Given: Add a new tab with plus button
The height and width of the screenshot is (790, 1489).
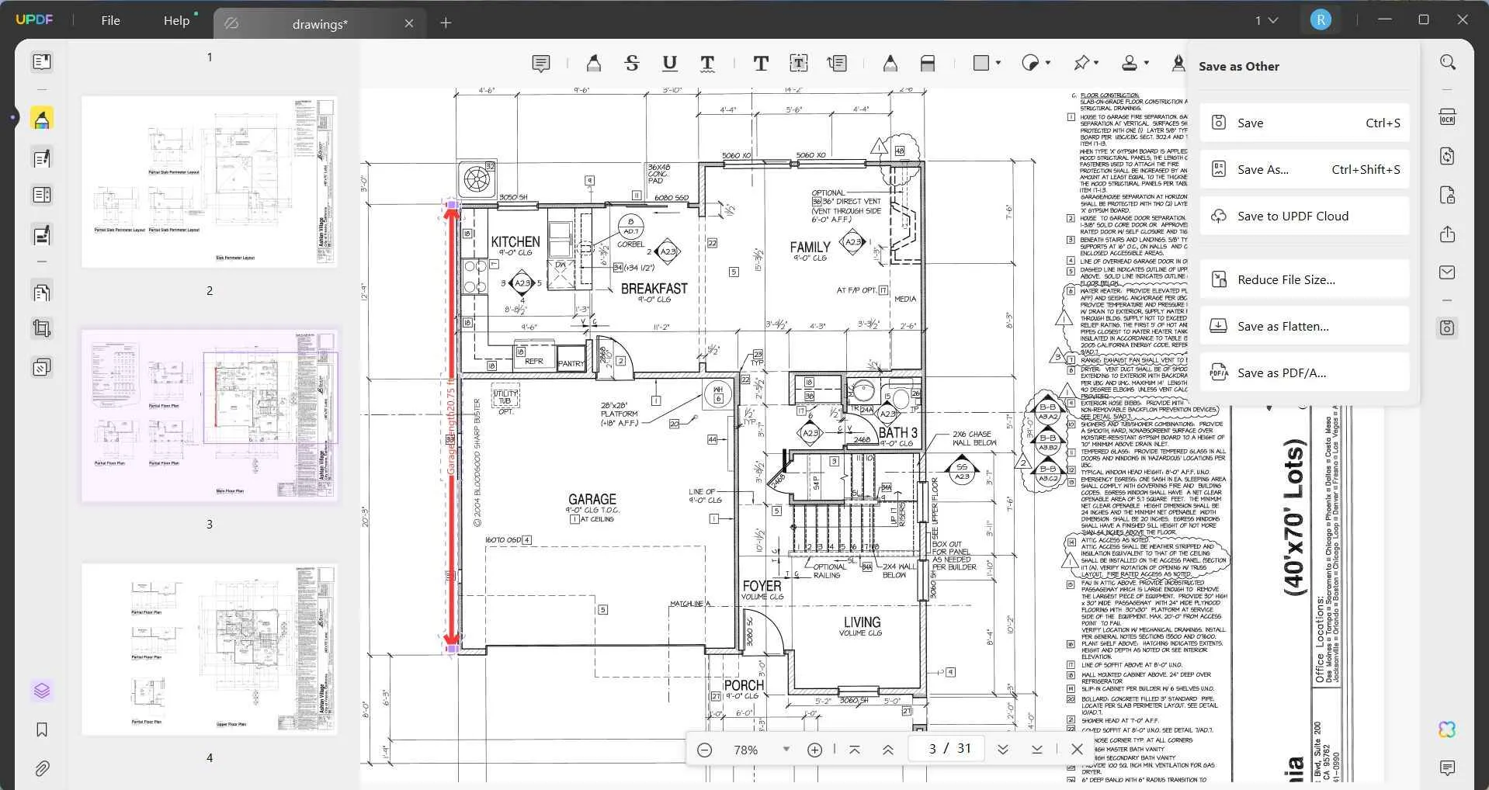Looking at the screenshot, I should 446,23.
